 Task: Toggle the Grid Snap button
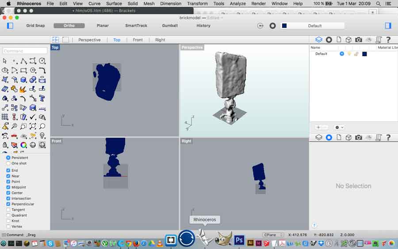(35, 26)
